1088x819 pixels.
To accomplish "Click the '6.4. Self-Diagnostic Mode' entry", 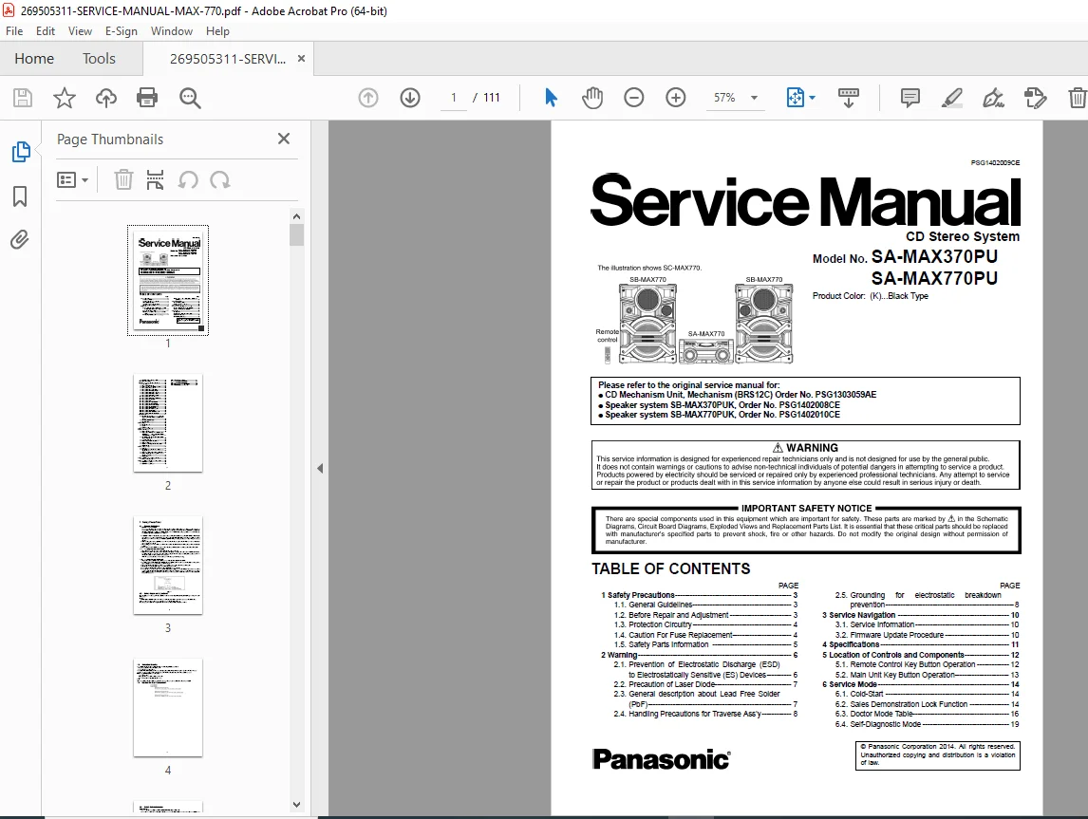I will (927, 724).
